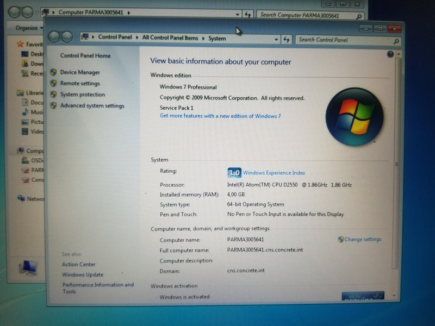Click the Change settings shield icon
435x326 pixels.
340,239
